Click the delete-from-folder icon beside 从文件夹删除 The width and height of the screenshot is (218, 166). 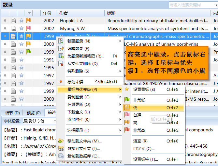pyautogui.click(x=61, y=63)
